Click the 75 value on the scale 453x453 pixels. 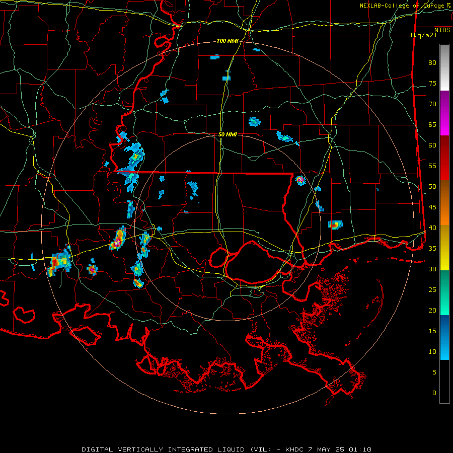click(x=432, y=84)
